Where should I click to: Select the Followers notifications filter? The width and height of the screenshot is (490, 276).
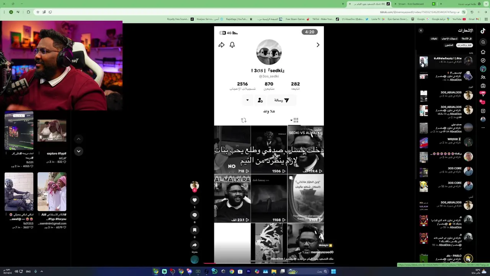[x=449, y=45]
